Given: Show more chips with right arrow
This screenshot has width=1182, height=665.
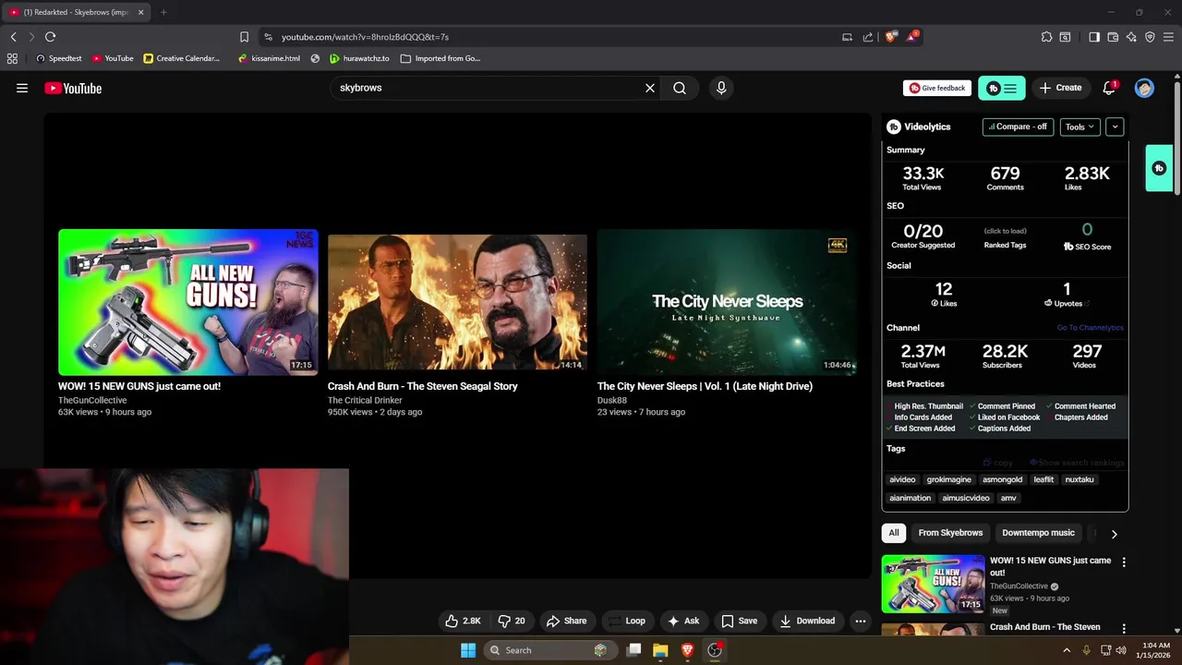Looking at the screenshot, I should 1114,534.
